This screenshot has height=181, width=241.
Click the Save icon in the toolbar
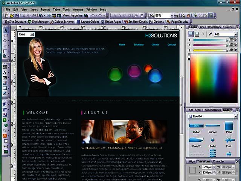tap(17, 15)
